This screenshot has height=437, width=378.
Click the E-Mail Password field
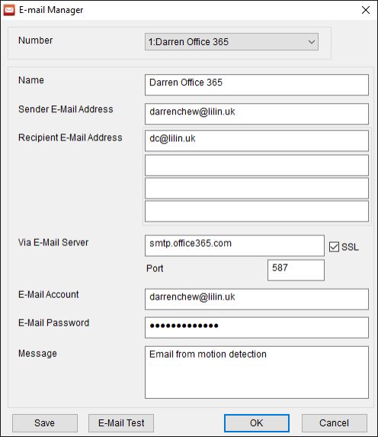pos(257,328)
